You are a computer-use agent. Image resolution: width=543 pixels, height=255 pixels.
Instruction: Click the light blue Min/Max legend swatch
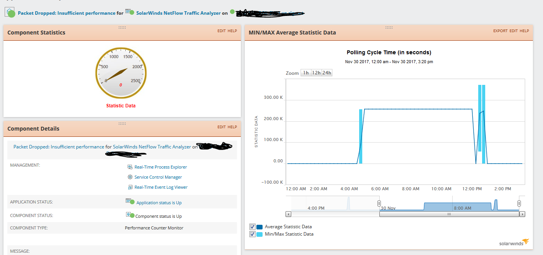point(259,234)
